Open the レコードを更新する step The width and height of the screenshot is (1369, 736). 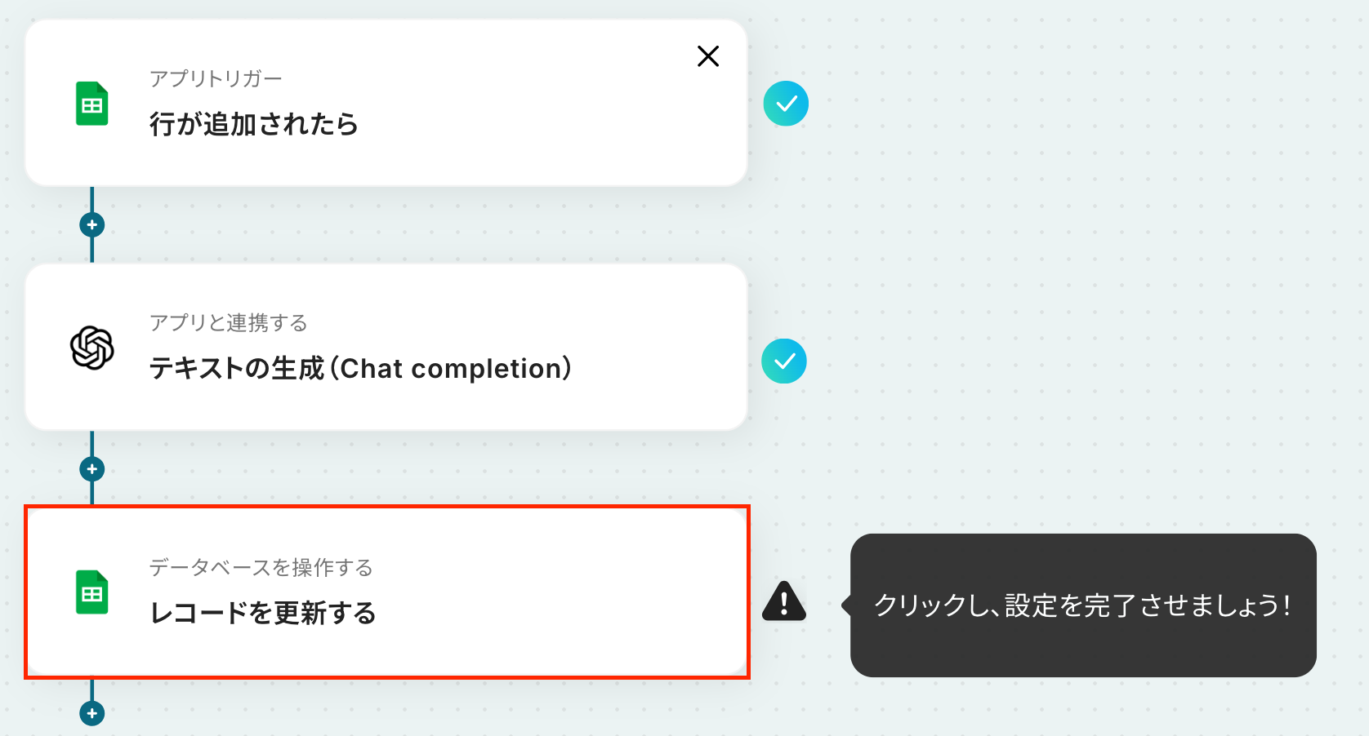click(x=263, y=613)
